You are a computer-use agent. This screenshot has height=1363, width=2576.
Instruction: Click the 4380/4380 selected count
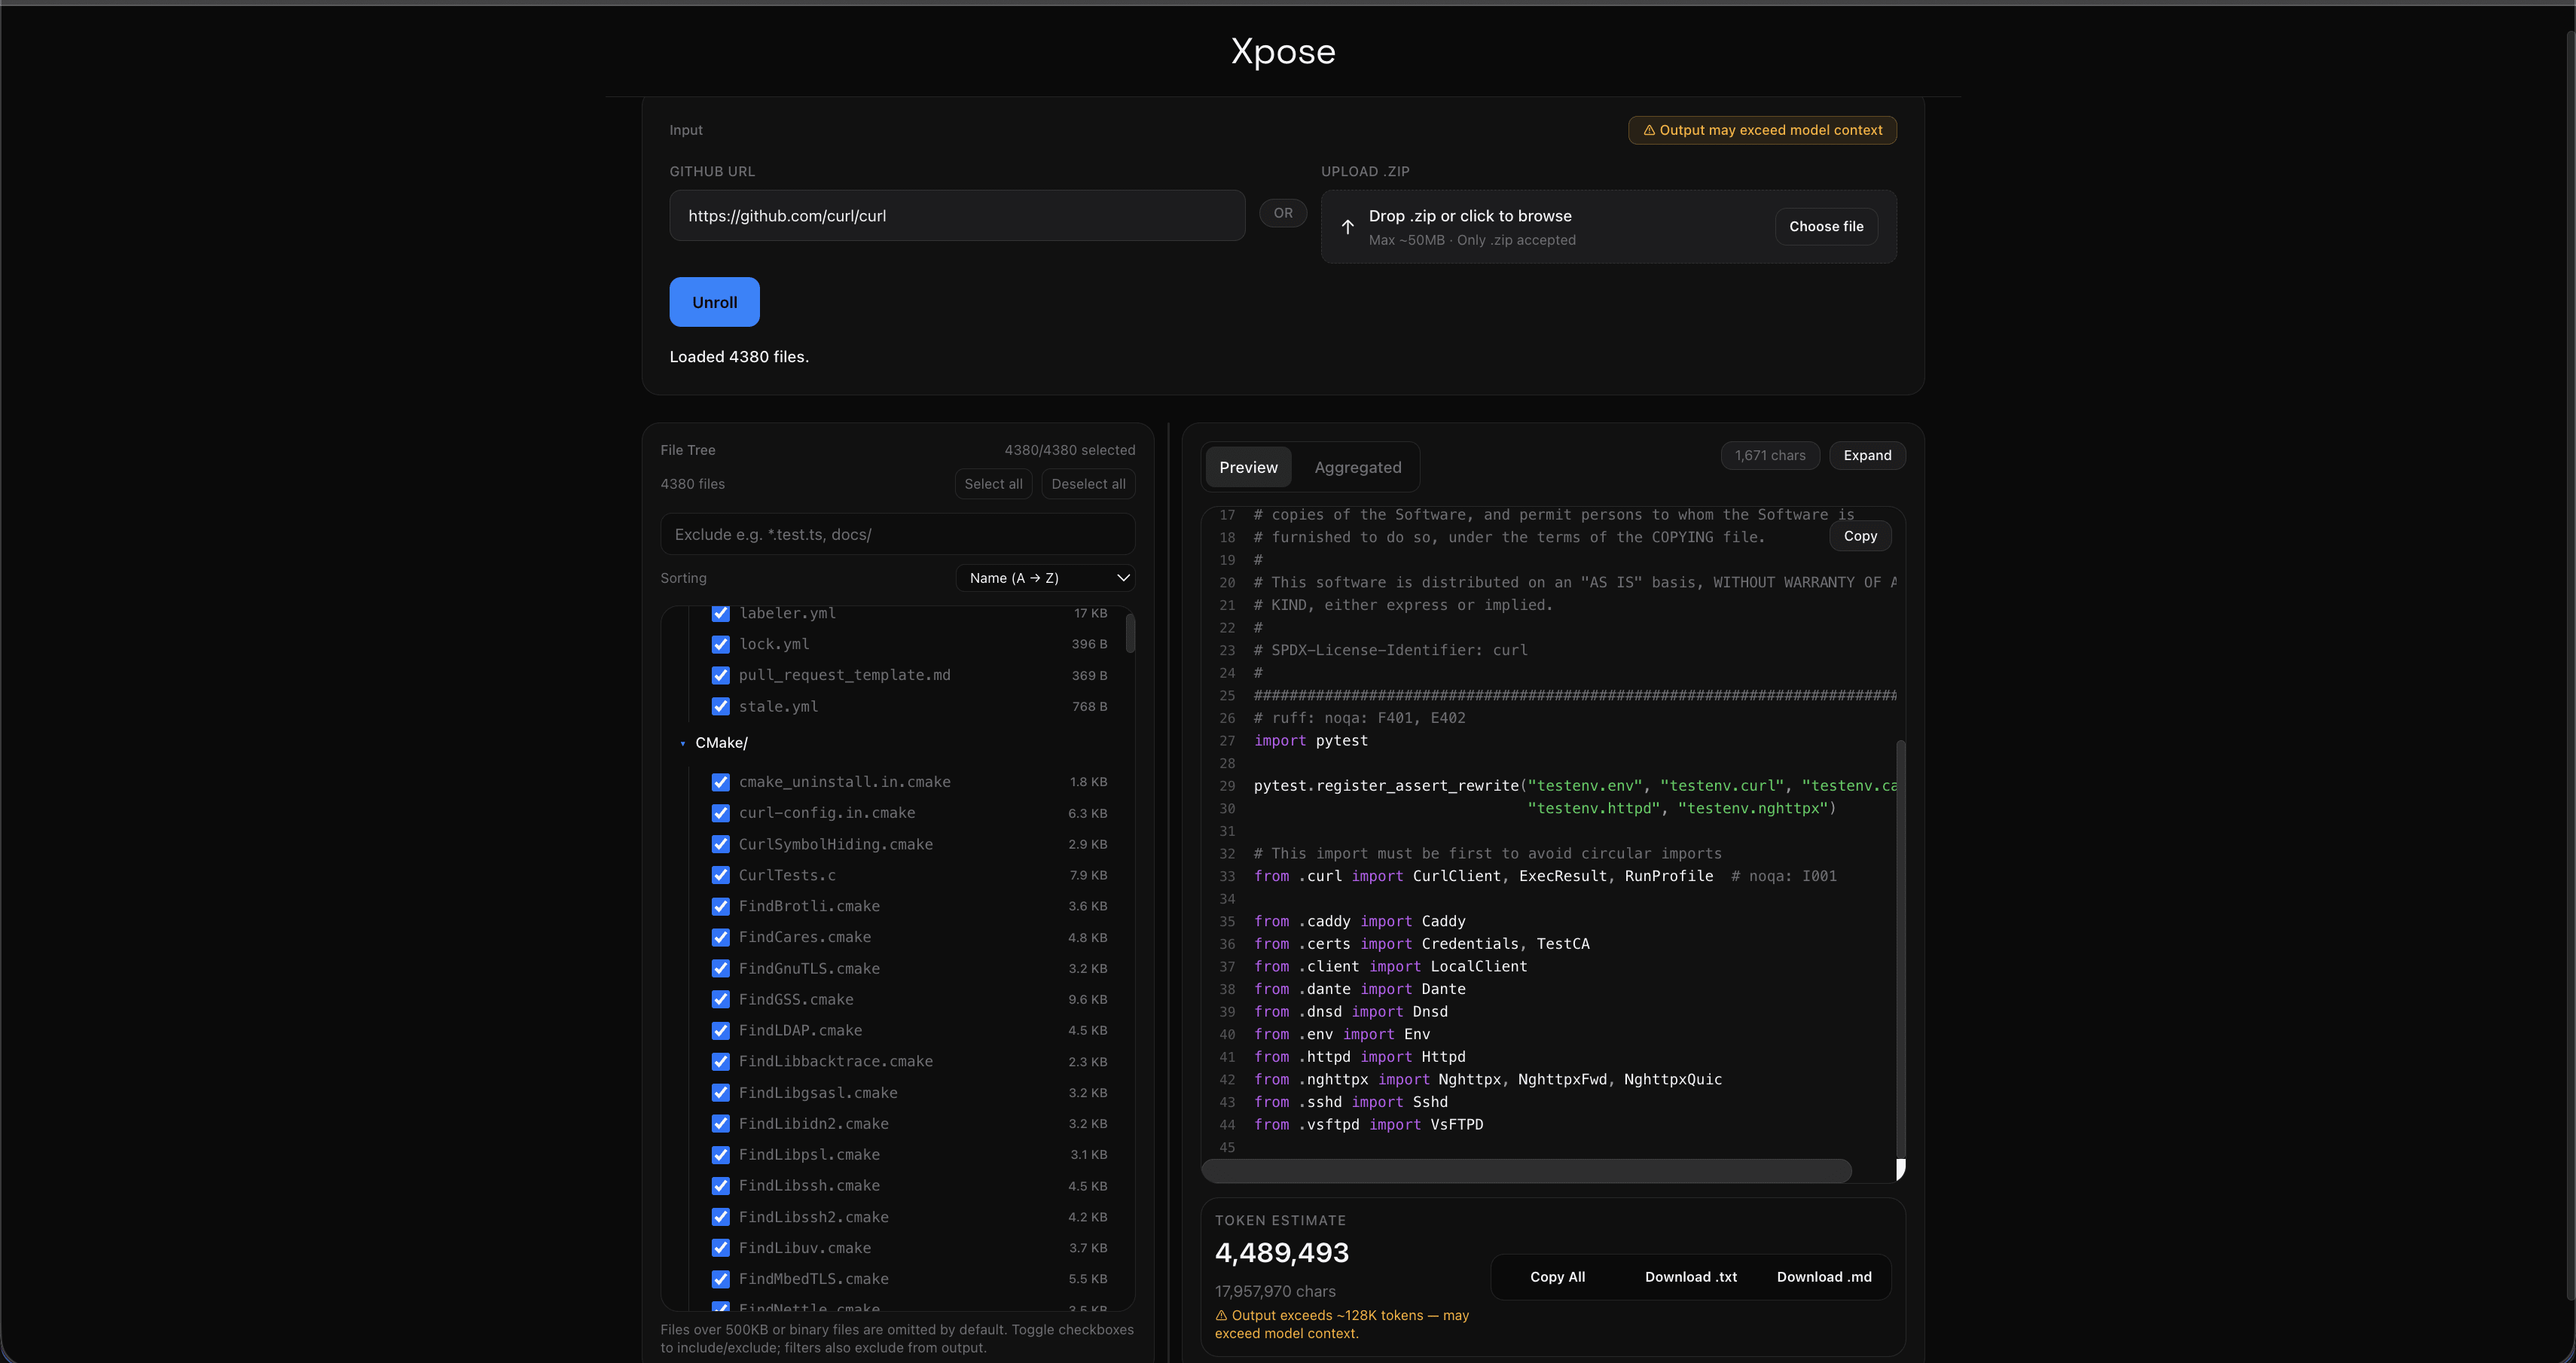click(1069, 451)
